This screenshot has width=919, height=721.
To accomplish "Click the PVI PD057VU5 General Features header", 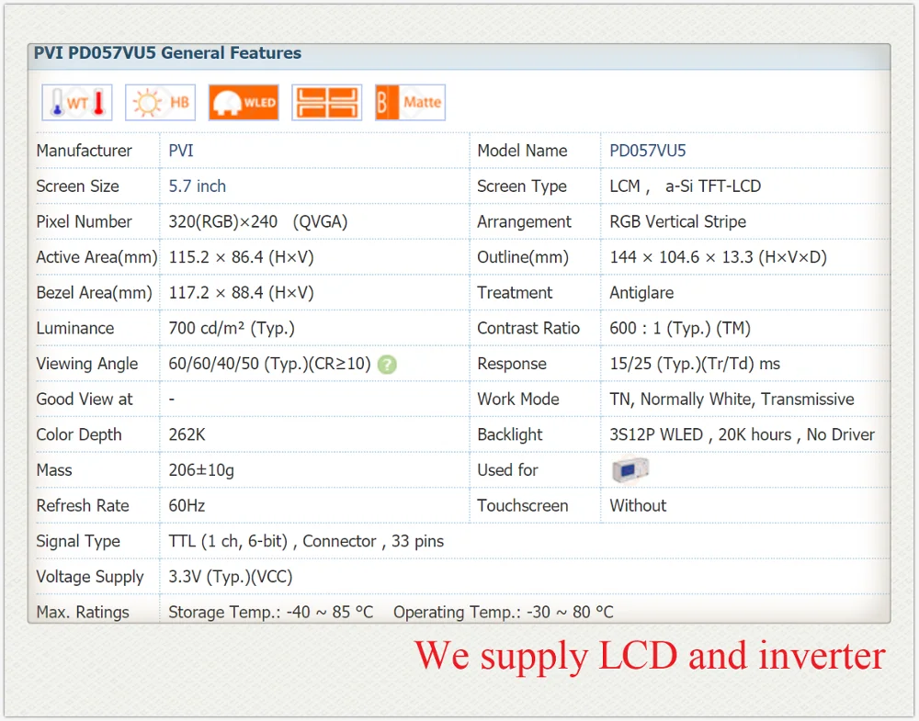I will pos(167,52).
